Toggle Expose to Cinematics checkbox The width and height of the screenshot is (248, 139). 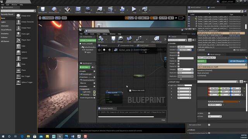tap(179, 66)
